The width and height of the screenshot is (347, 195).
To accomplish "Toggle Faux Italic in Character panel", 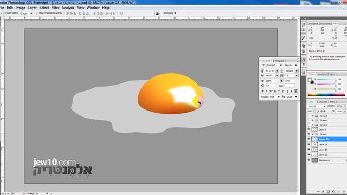I will click(x=266, y=91).
